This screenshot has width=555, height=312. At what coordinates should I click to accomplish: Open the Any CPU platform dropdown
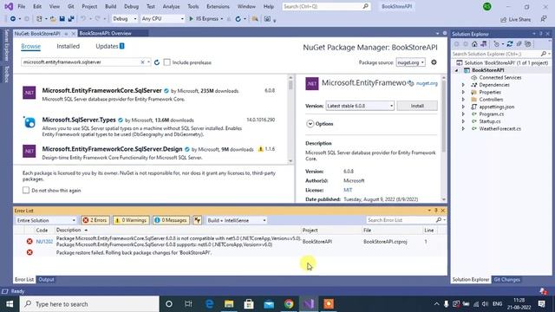tap(162, 19)
